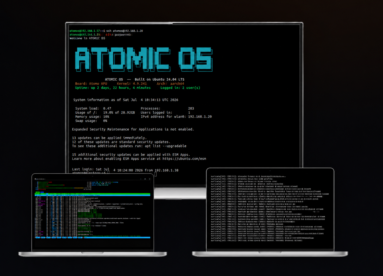Image resolution: width=383 pixels, height=276 pixels.
Task: Click the 'Arch: aarch64' value
Action: point(170,84)
